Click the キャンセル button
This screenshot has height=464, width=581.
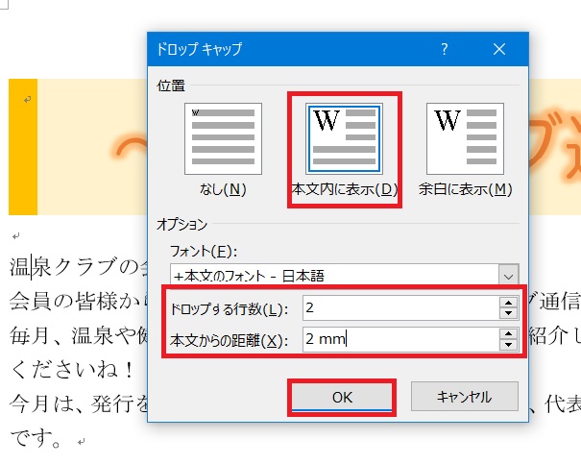(465, 397)
